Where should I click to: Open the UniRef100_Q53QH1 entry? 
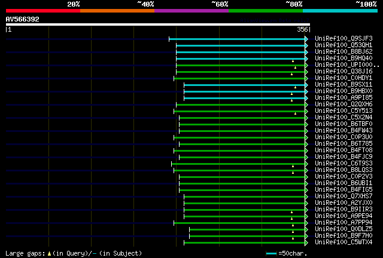[344, 45]
